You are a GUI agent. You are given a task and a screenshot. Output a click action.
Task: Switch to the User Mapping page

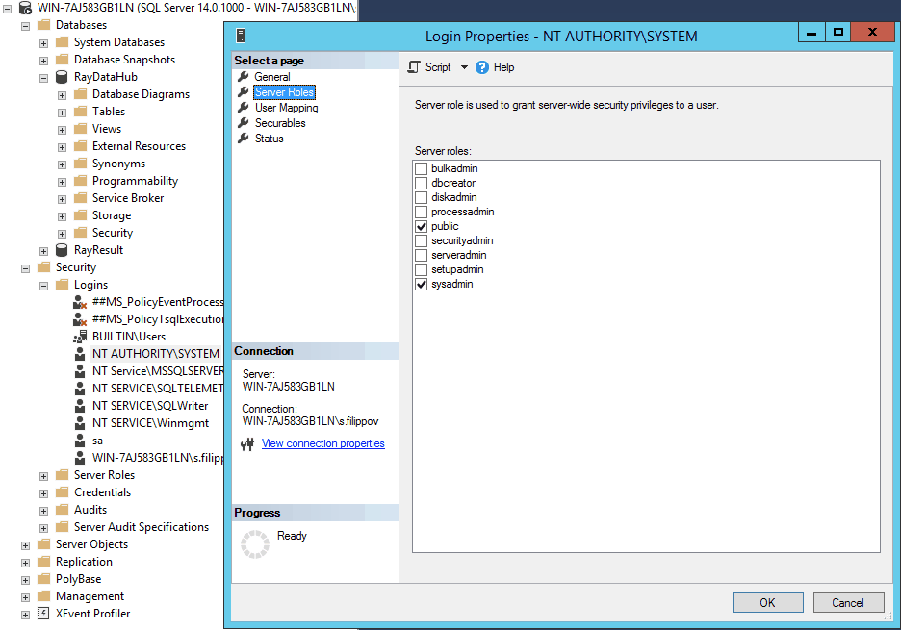[286, 108]
